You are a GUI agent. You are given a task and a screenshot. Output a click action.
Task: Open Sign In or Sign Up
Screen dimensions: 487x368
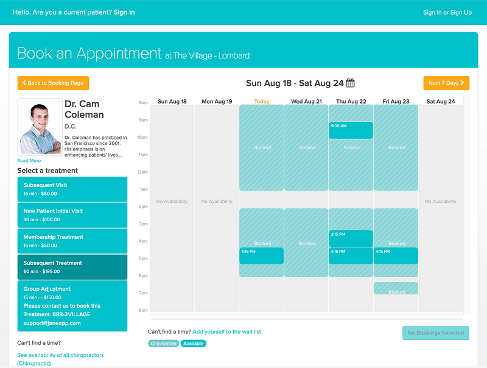pyautogui.click(x=447, y=12)
